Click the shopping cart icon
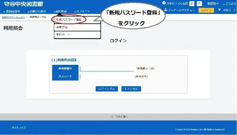Screen dimensions: 237x135 219,10
